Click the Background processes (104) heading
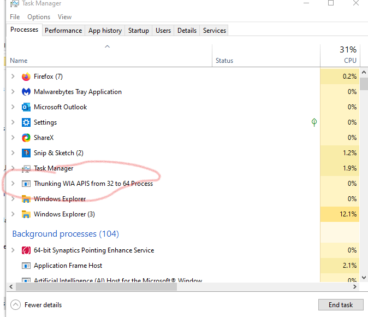The image size is (368, 317). [x=66, y=234]
